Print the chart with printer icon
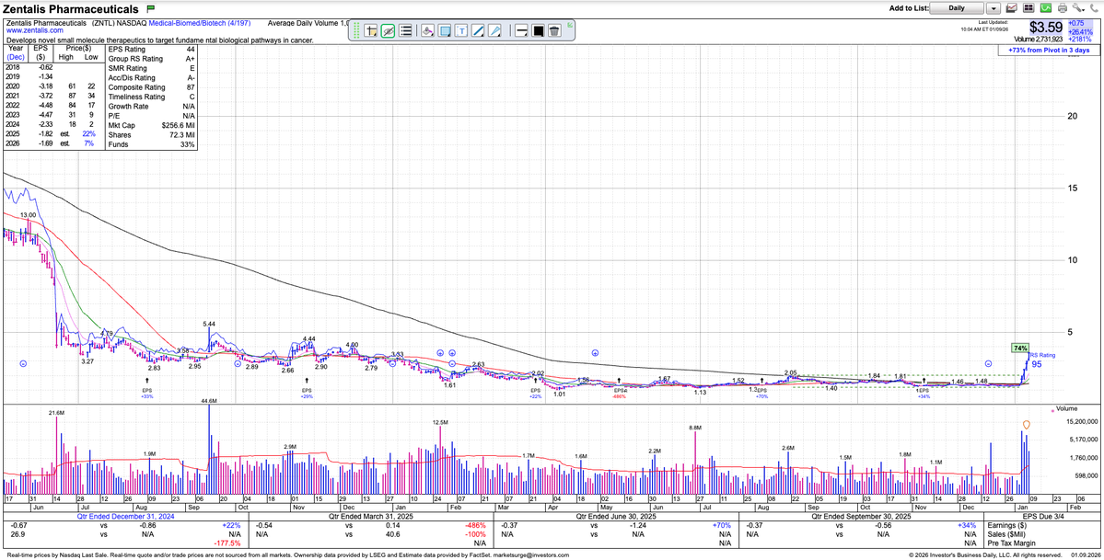1104x560 pixels. coord(1062,8)
